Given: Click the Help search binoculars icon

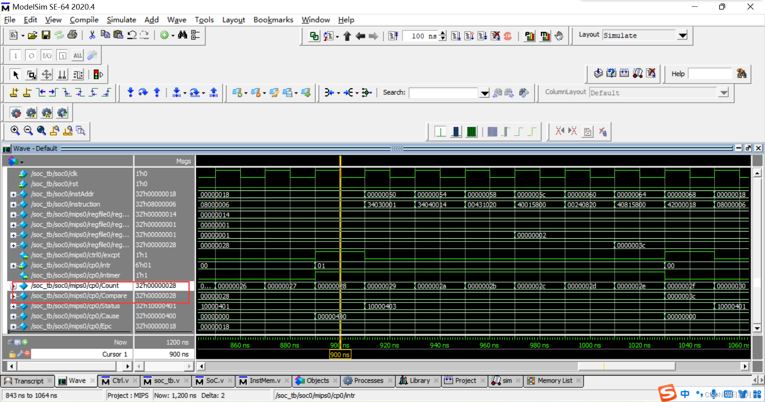Looking at the screenshot, I should point(741,74).
